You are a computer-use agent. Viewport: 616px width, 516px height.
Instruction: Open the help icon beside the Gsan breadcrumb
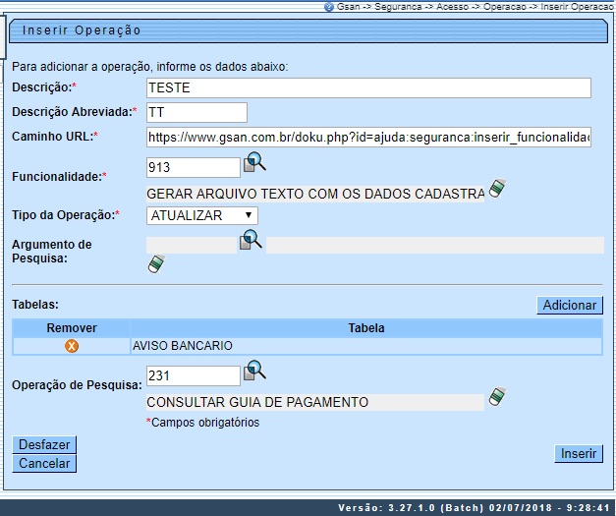328,7
